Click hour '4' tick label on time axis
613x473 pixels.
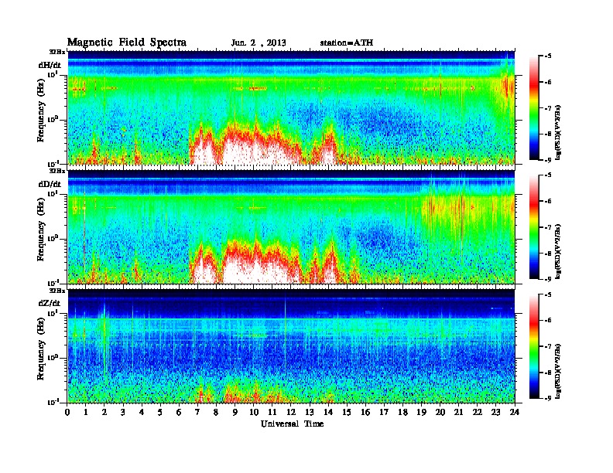(142, 412)
